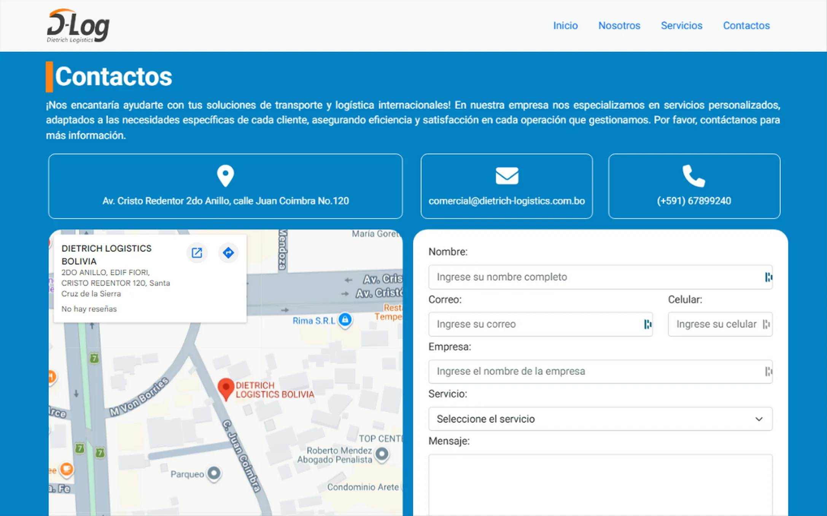Open larger map view icon
Screen dimensions: 827x516
click(x=197, y=253)
